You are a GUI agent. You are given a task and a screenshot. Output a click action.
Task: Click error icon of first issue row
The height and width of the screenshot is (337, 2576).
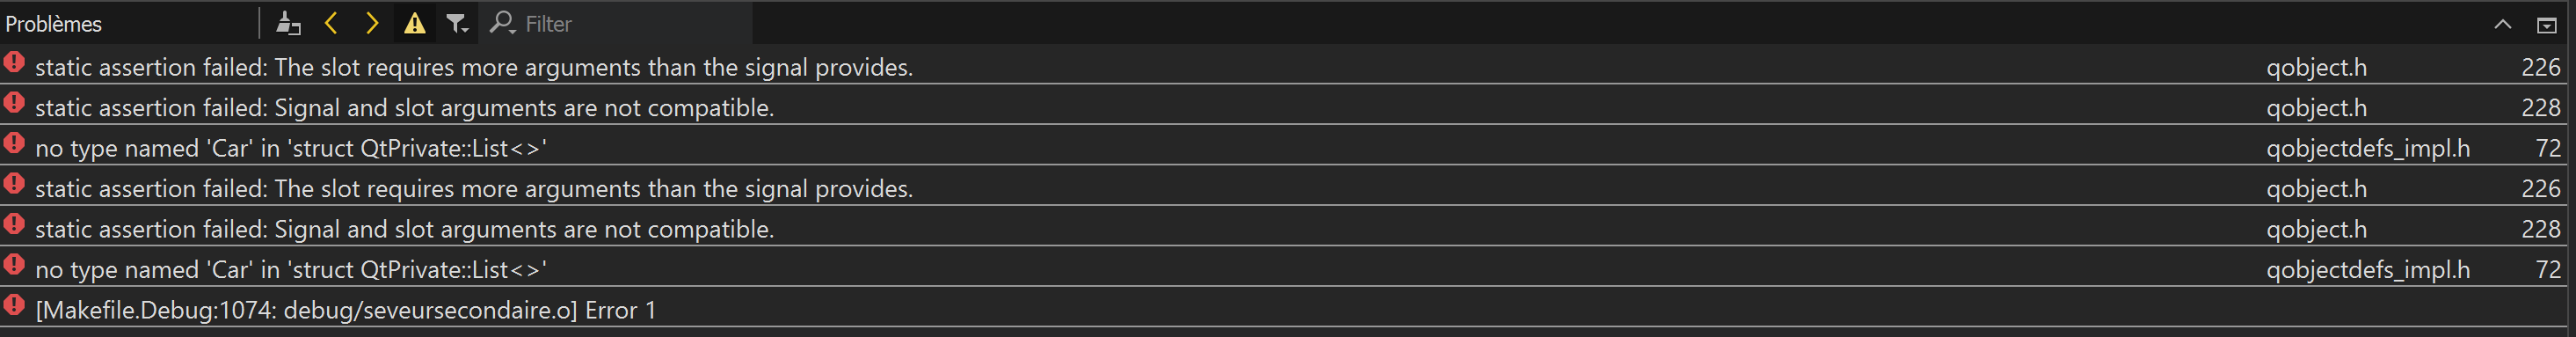[14, 61]
